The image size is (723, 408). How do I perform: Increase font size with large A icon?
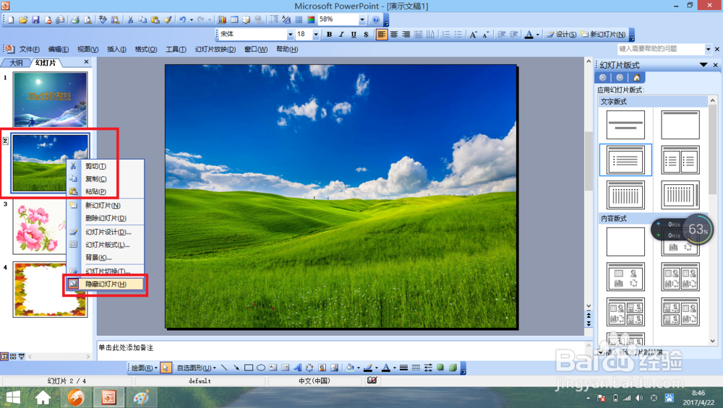tap(473, 35)
